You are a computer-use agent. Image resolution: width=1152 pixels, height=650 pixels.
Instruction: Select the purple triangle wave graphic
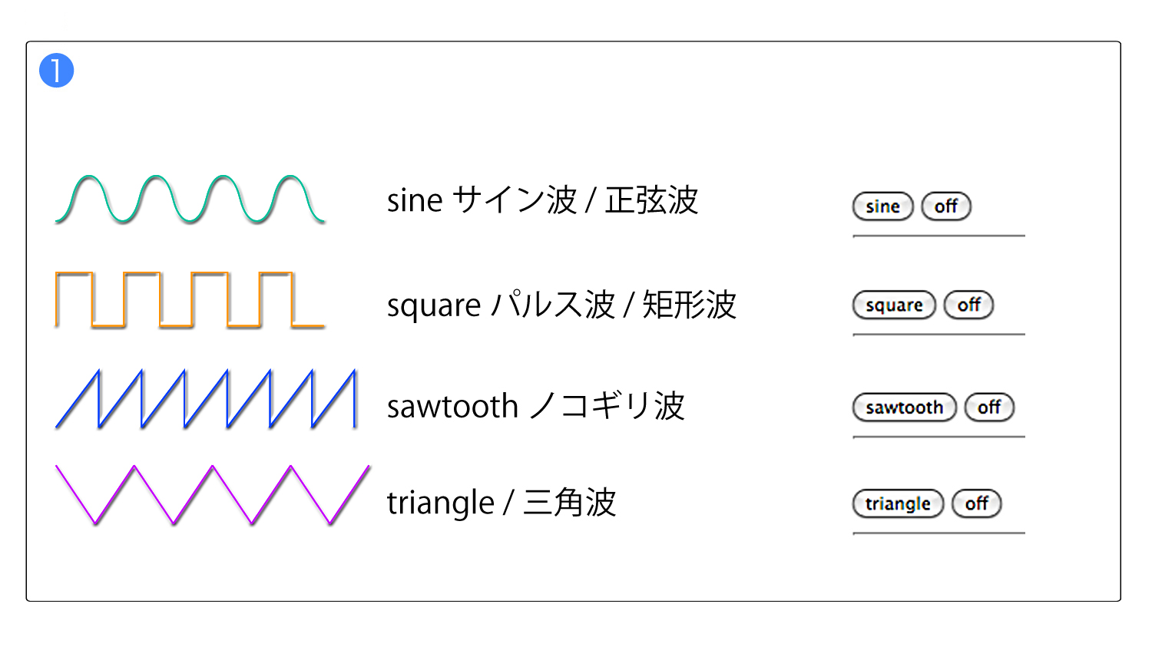pyautogui.click(x=213, y=495)
